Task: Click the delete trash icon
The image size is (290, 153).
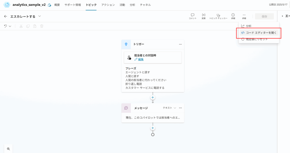Action: (x=42, y=26)
